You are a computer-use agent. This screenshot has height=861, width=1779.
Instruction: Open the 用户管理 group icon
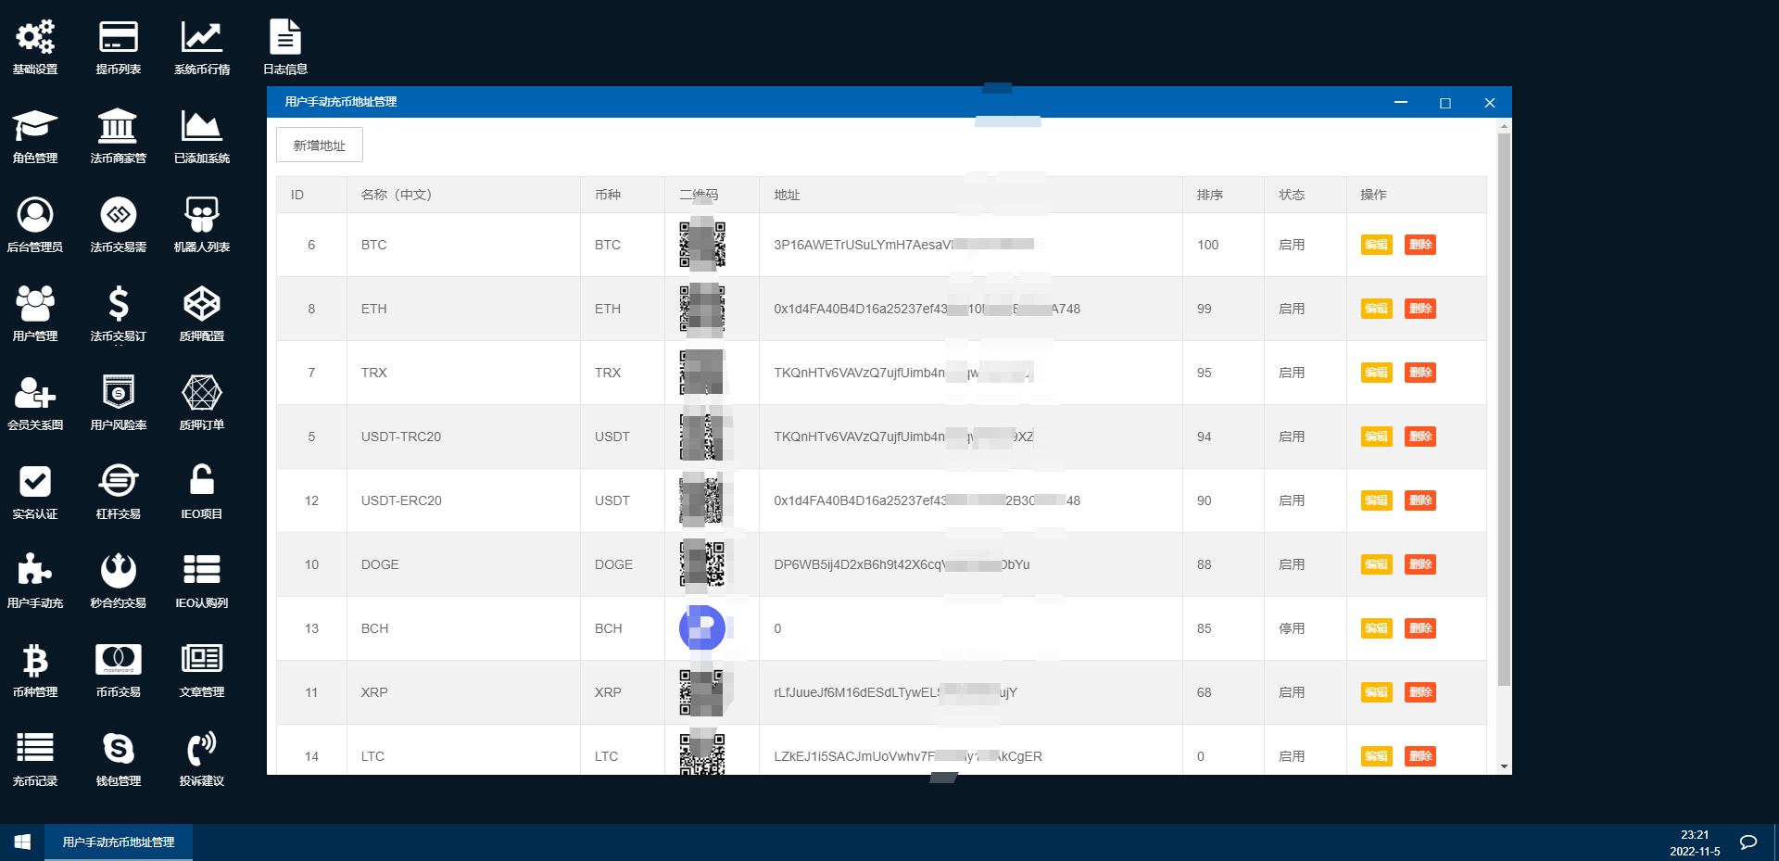click(x=35, y=304)
